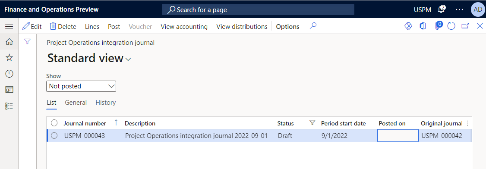Viewport: 486px width, 169px height.
Task: Post the journal
Action: point(114,27)
